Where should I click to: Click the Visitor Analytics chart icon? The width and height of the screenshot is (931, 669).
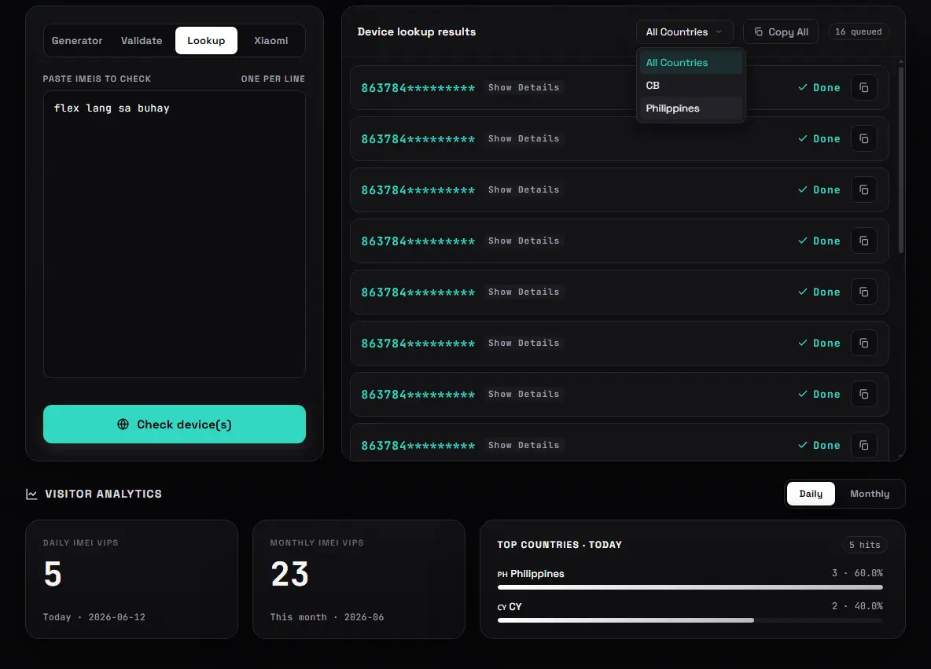pos(31,494)
